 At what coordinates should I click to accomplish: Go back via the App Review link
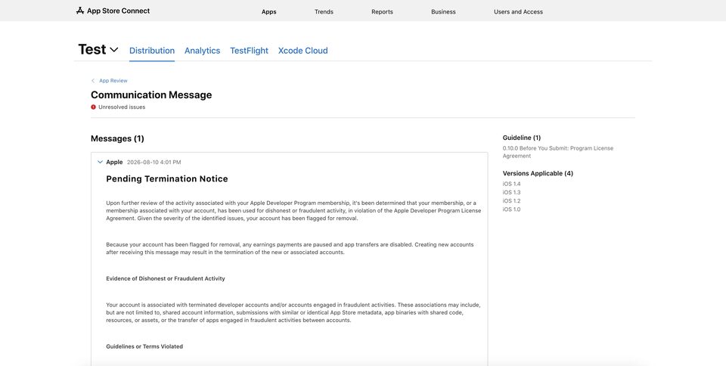tap(113, 80)
